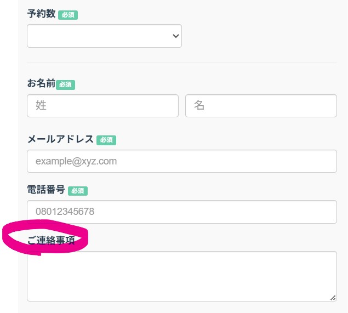Click the 必須 badge beside 予約数
This screenshot has width=348, height=313.
click(x=68, y=15)
